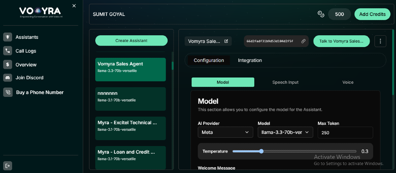Copy the assistant ID via link icon
396x173 pixels.
pyautogui.click(x=303, y=41)
